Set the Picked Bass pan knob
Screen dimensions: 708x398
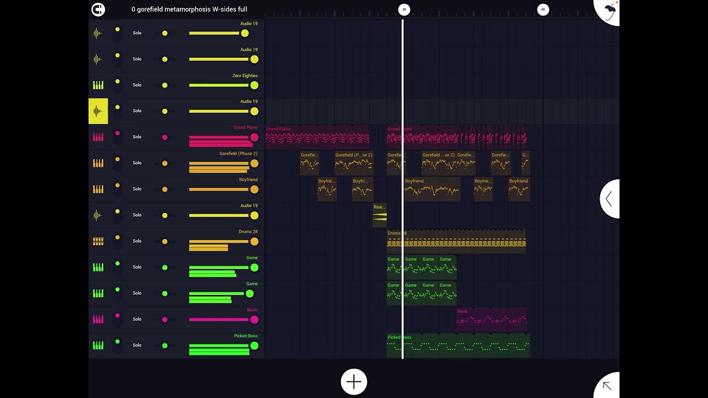click(x=165, y=345)
